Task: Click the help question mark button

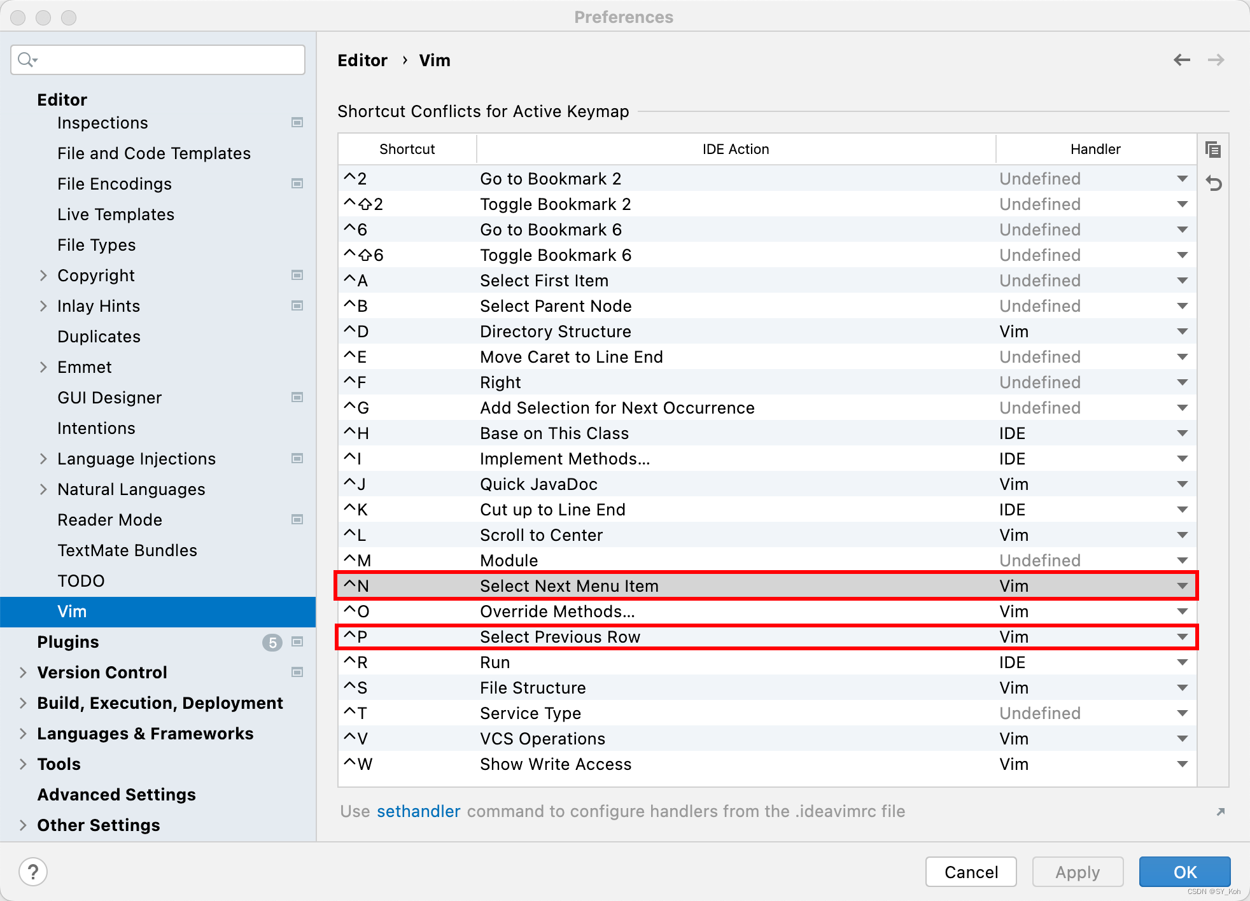Action: tap(33, 872)
